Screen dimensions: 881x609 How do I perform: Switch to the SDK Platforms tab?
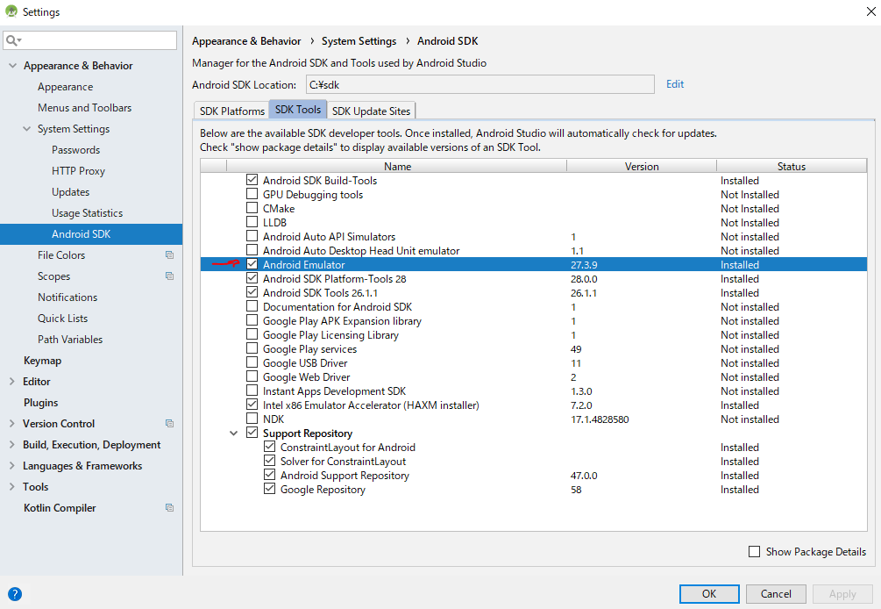point(231,111)
